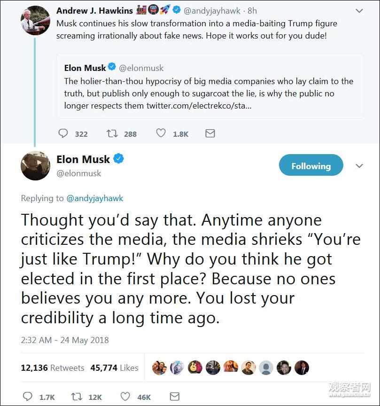Open the @elonmusk handle under Elon Musk

79,173
